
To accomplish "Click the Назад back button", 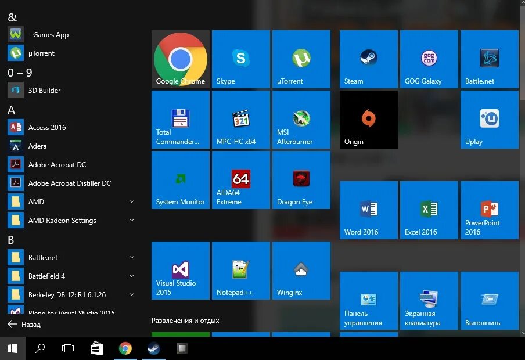I will pyautogui.click(x=24, y=324).
